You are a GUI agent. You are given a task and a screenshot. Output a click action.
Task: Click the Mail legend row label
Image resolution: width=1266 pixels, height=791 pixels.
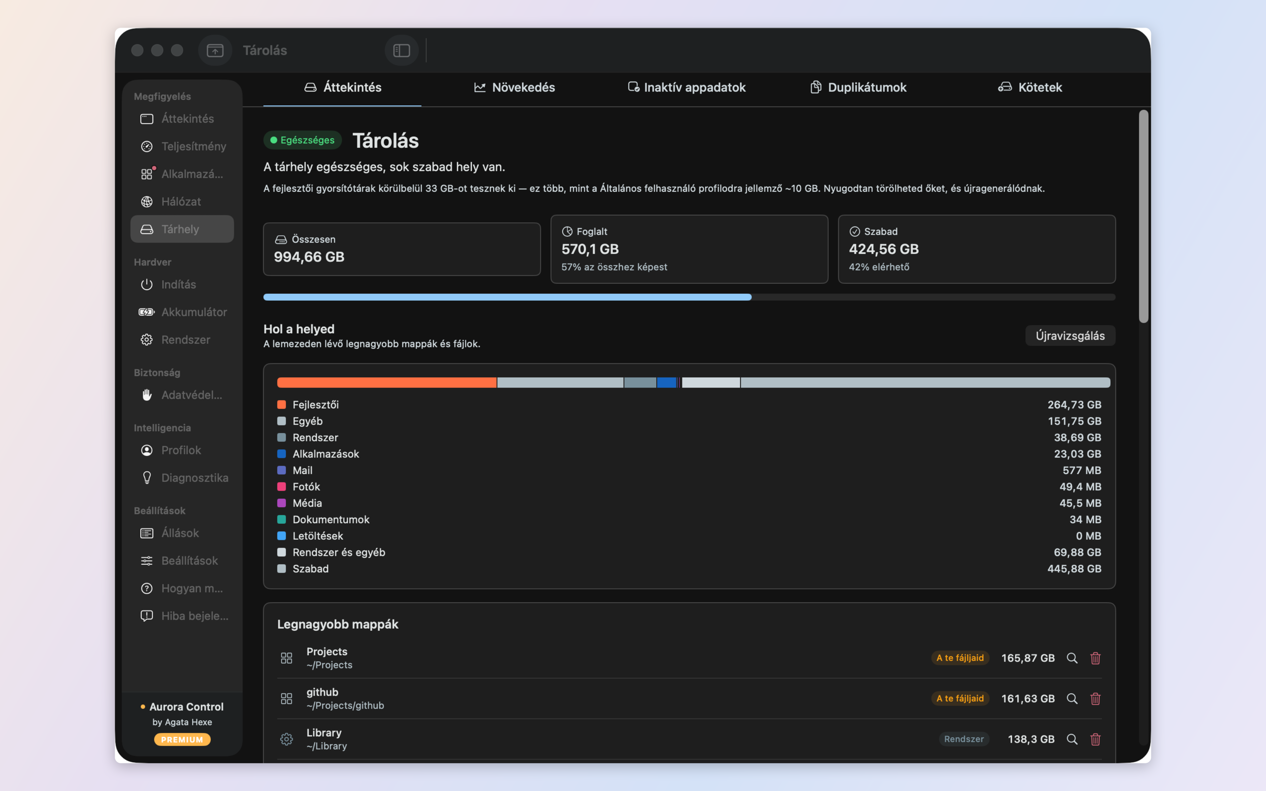(x=302, y=470)
